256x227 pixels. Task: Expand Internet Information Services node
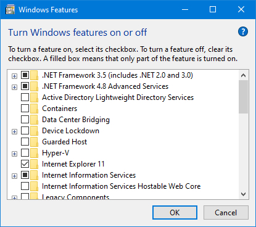click(x=14, y=176)
